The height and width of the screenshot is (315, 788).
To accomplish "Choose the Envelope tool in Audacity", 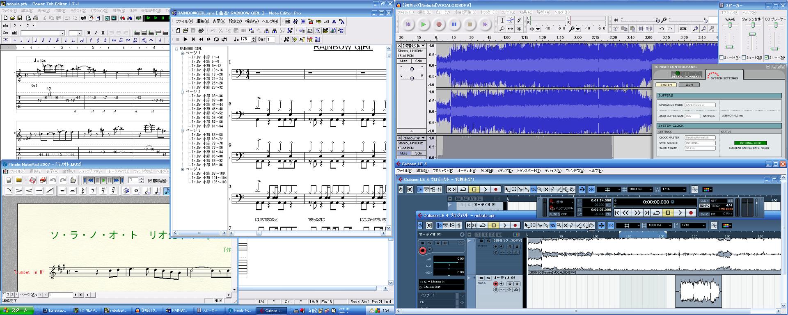I will click(510, 20).
